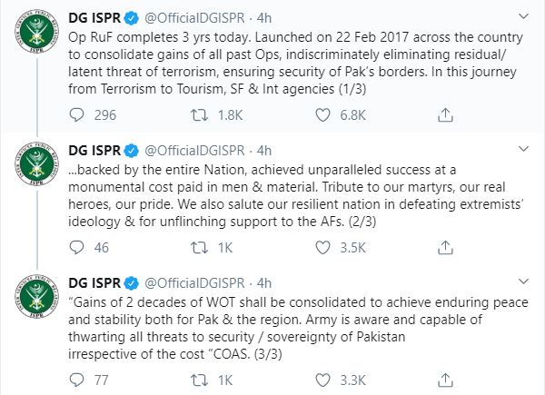Retweet the first tweet with 1.8K retweets
This screenshot has height=395, width=545.
(199, 115)
